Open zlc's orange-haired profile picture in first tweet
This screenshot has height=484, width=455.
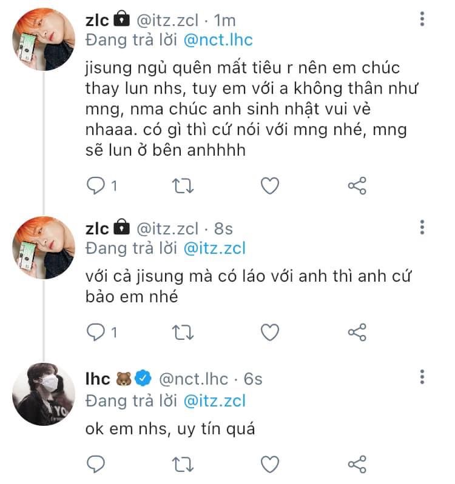click(x=44, y=39)
